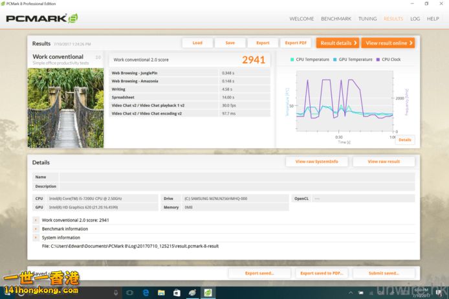The image size is (449, 299).
Task: Click the result file path text
Action: 130,246
